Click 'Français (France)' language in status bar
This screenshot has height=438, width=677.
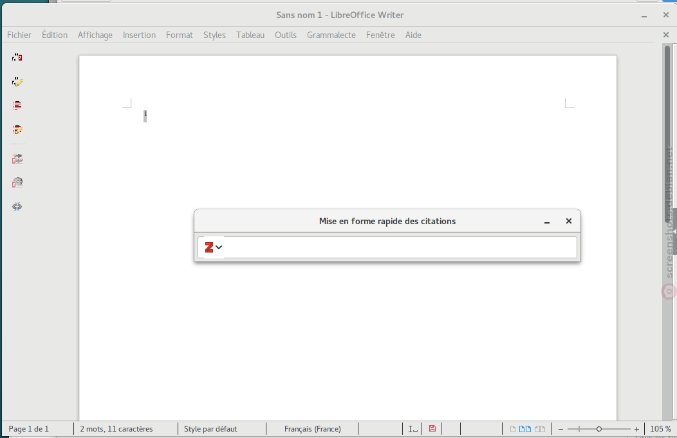pyautogui.click(x=313, y=429)
